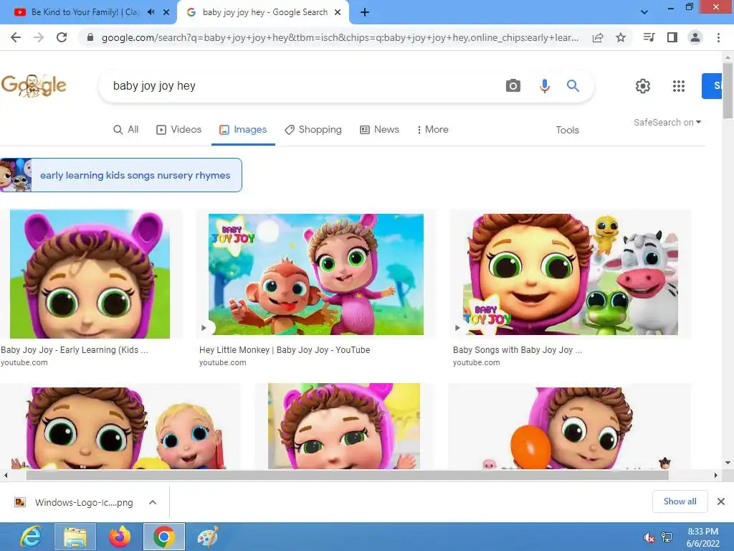Screen dimensions: 734x551
Task: Click the Google doodle logo
Action: click(x=34, y=86)
